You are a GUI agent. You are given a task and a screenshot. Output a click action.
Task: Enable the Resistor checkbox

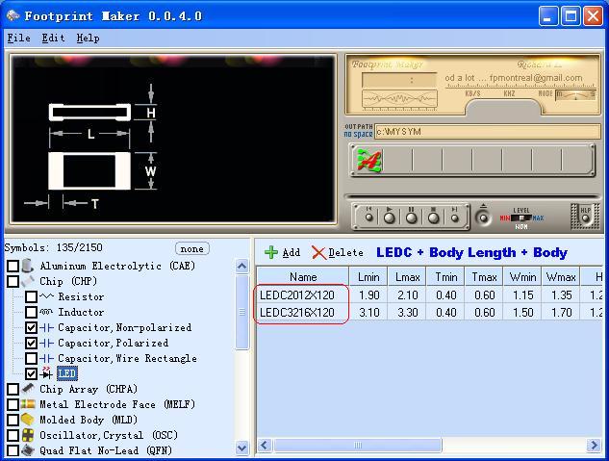(32, 297)
